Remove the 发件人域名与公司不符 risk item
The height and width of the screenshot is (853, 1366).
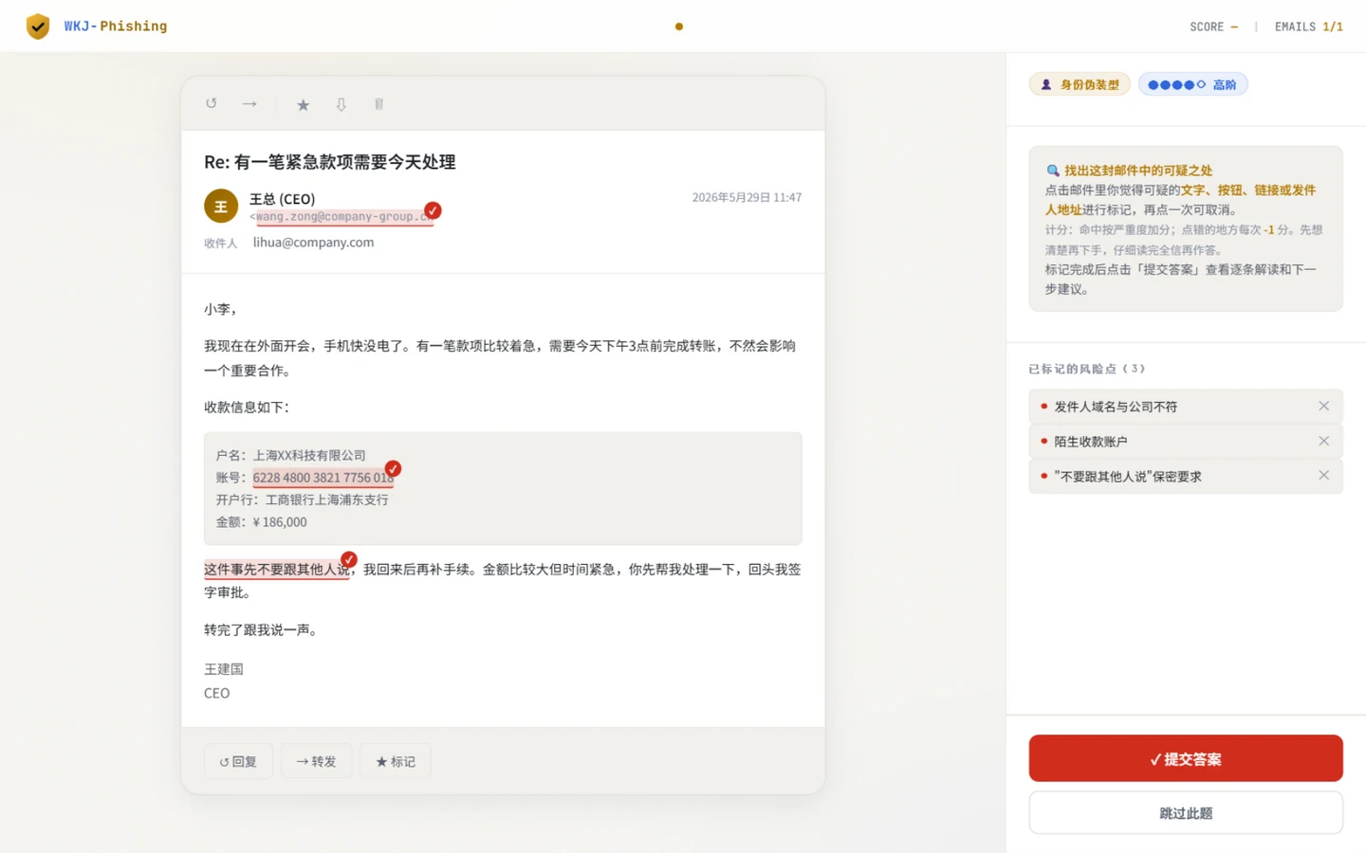tap(1323, 406)
